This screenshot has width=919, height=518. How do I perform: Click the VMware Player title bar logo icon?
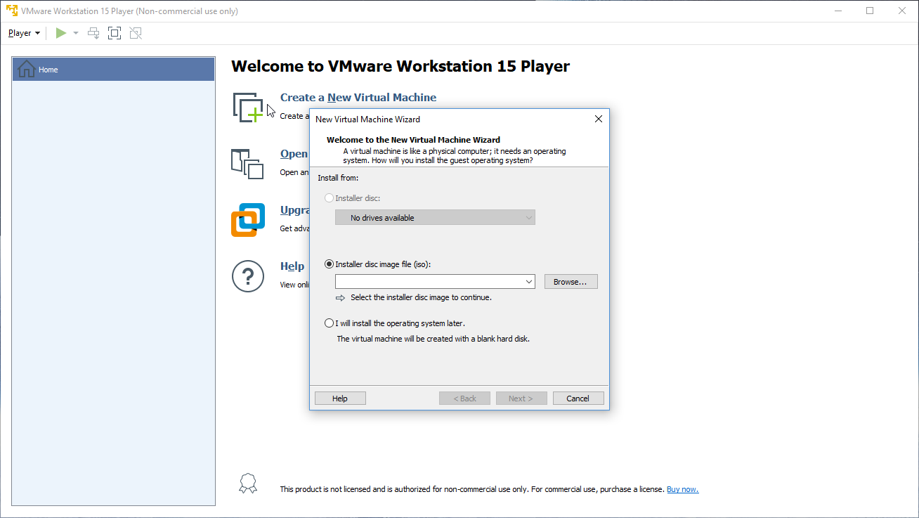click(12, 11)
